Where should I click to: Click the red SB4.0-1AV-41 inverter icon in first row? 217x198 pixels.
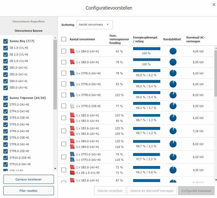pos(72,51)
